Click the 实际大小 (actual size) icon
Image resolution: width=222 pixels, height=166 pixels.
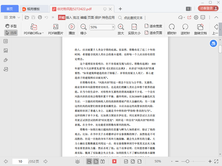coord(134,27)
